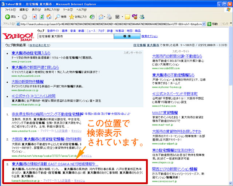
Task: Open History toolbar icon
Action: pos(92,17)
